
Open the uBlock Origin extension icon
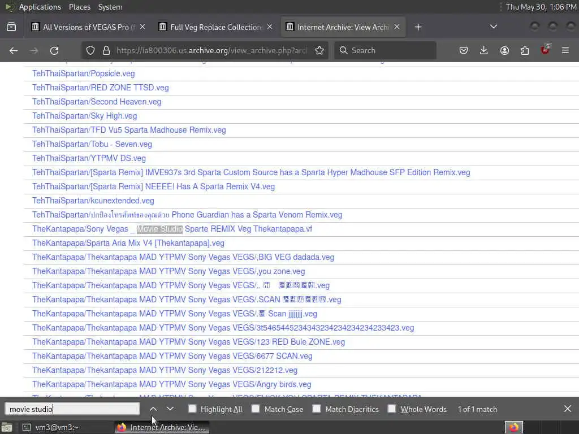[545, 50]
